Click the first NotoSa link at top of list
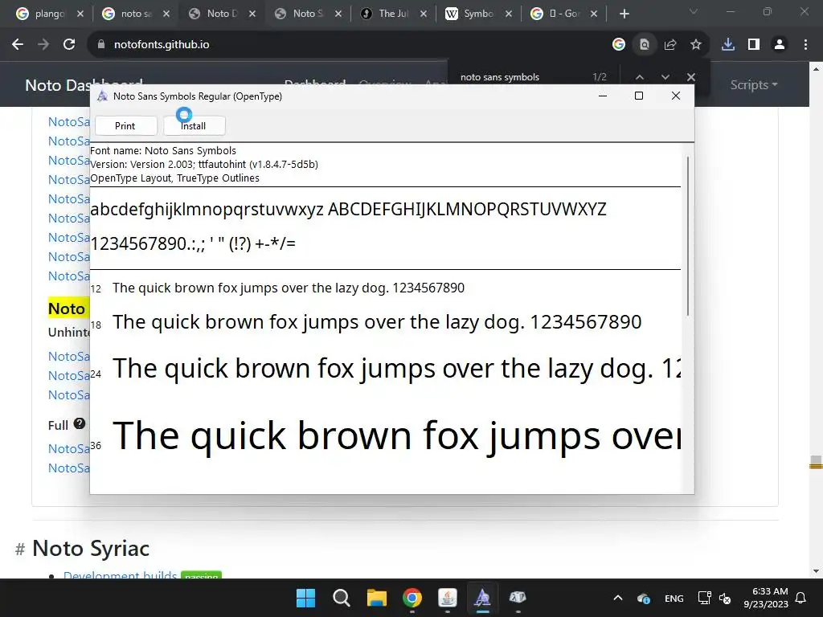The width and height of the screenshot is (823, 617). click(x=69, y=122)
